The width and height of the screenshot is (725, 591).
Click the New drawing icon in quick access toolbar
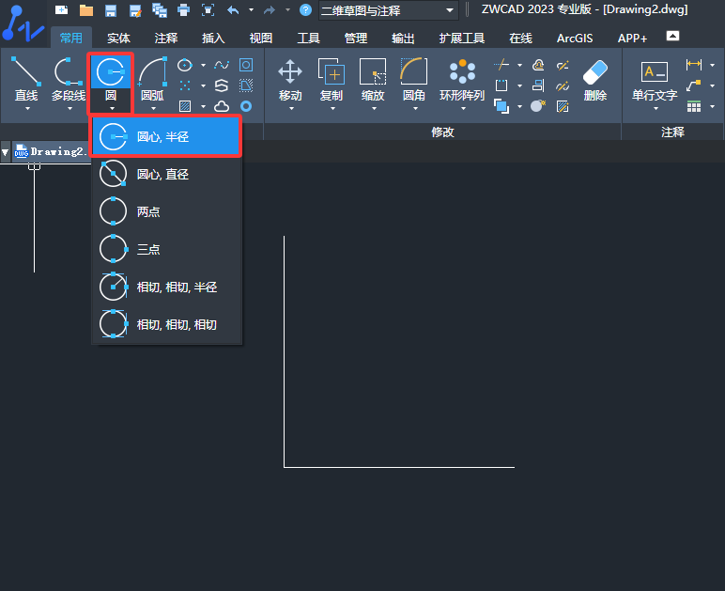coord(61,9)
